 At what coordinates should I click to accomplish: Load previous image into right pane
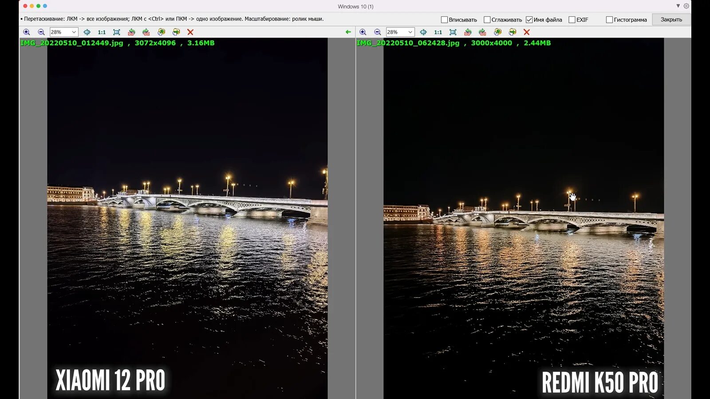(x=497, y=32)
